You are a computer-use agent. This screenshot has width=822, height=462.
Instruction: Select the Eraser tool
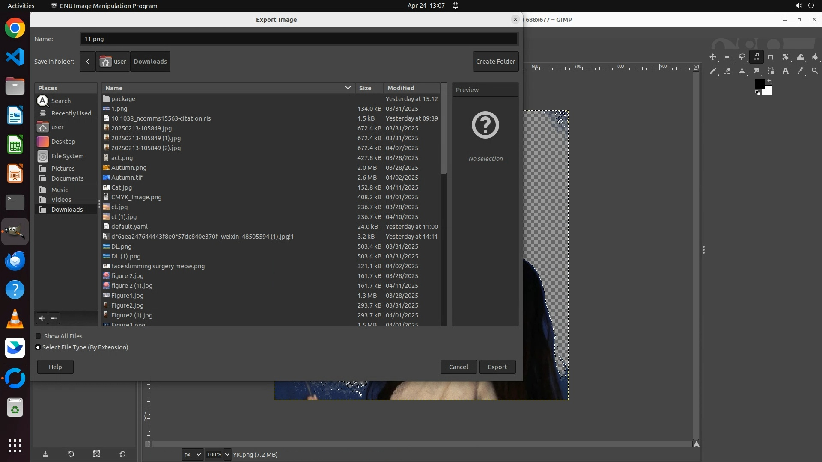(x=727, y=71)
